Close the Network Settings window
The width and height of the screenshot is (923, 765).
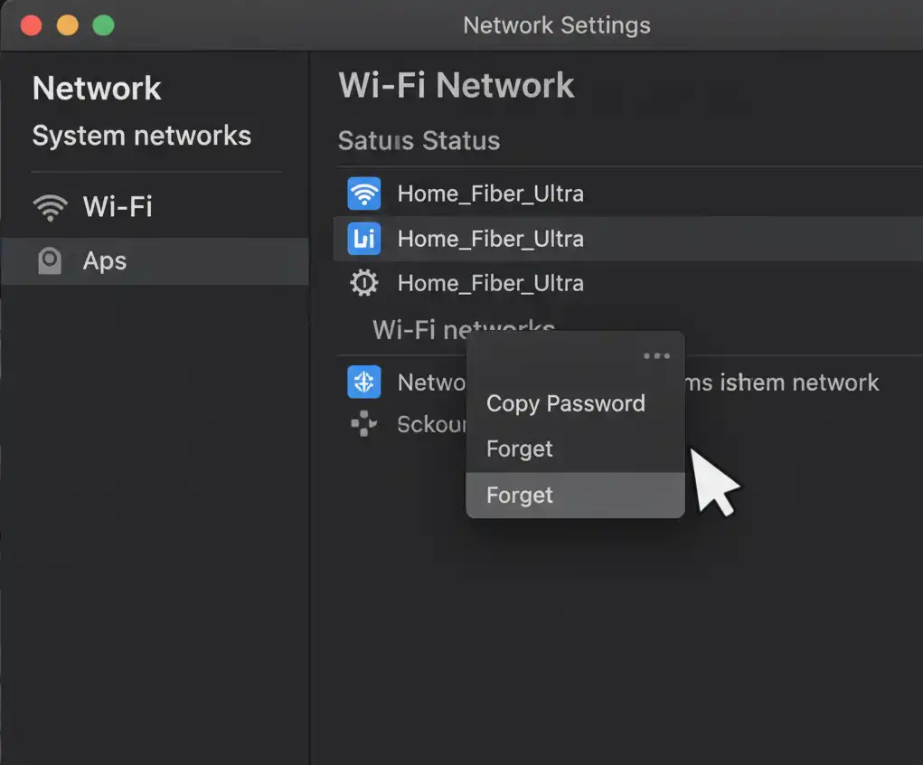point(31,24)
